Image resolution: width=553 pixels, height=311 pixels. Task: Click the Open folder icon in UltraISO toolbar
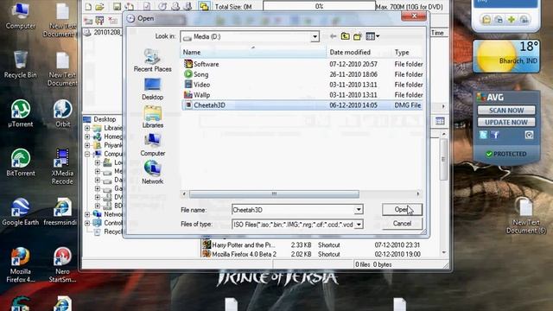coord(100,6)
